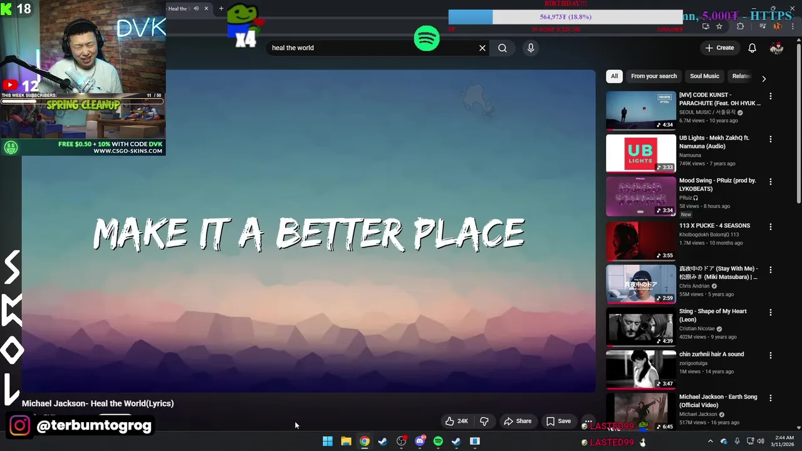Click the video title Michael Jackson- Heal the World(Lyrics)
This screenshot has width=802, height=451.
pos(98,403)
